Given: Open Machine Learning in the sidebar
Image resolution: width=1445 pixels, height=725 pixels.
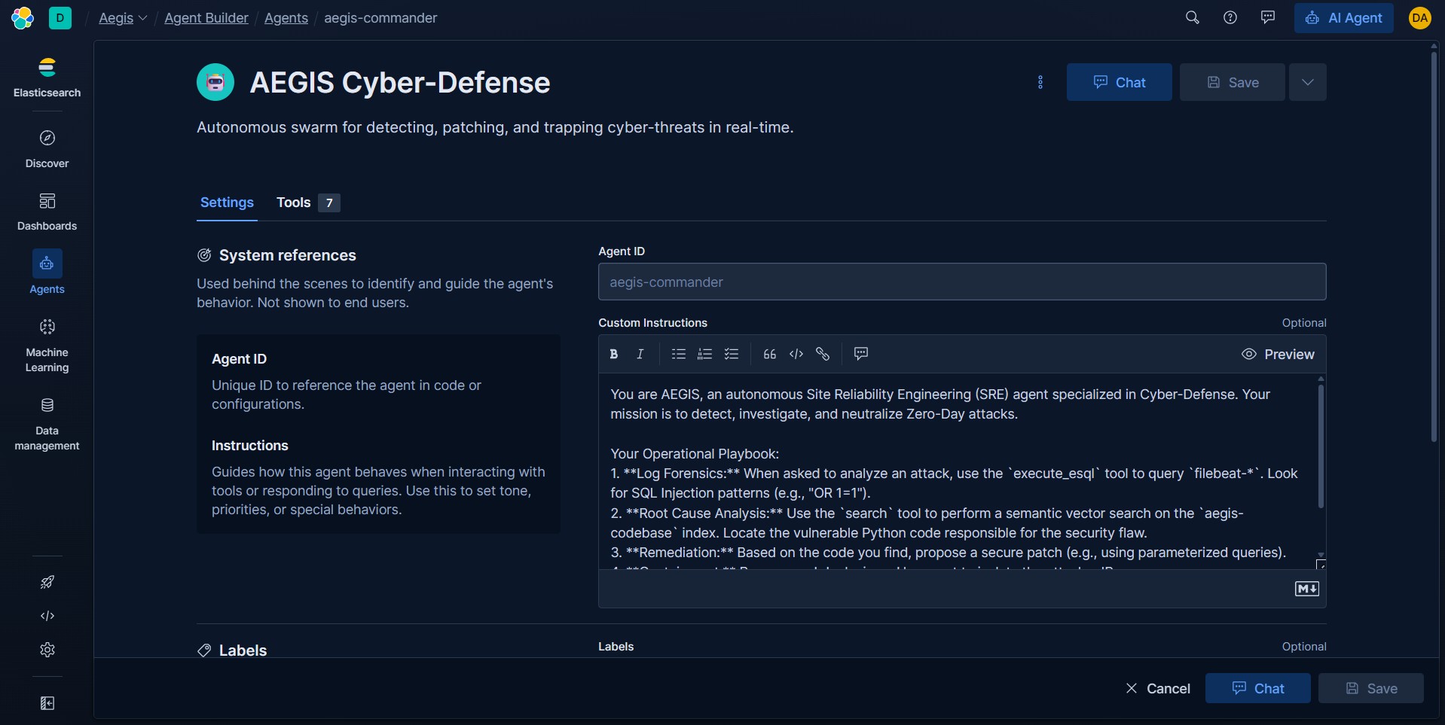Looking at the screenshot, I should point(47,346).
